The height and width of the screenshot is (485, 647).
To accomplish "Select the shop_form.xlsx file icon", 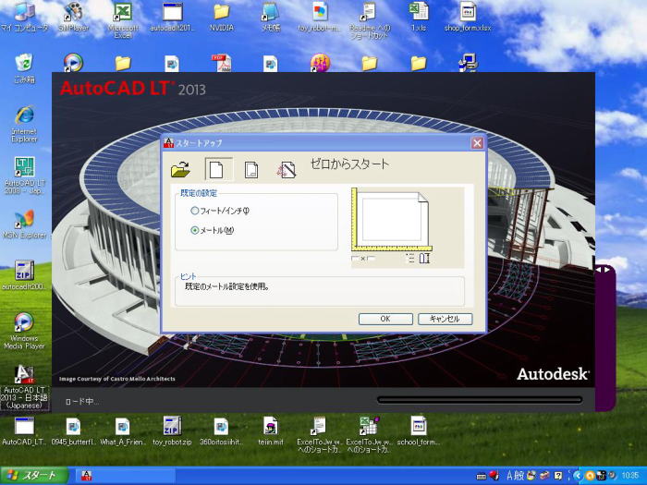I will (x=468, y=18).
